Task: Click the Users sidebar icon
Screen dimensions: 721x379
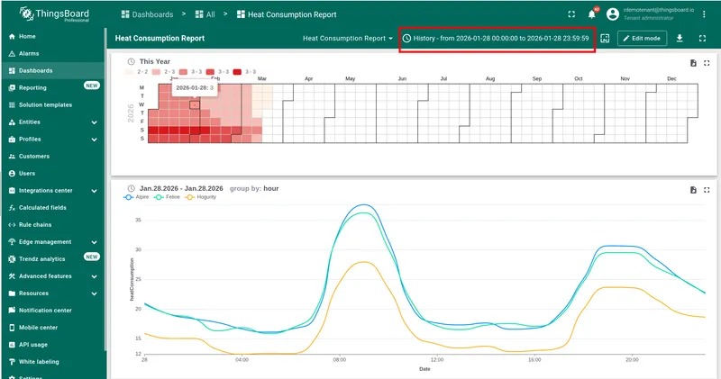Action: point(12,173)
